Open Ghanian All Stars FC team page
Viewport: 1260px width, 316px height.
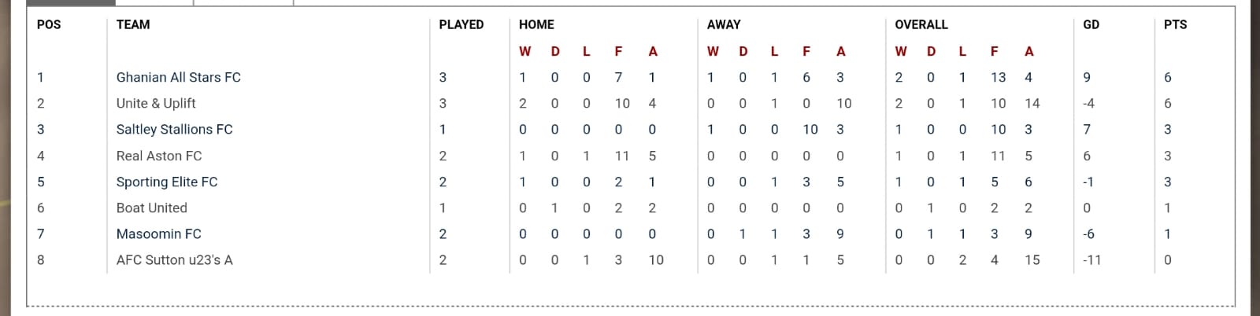[178, 77]
